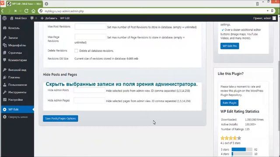Viewport: 280px width, 157px height.
Task: Click the 4 stars rating bar
Action: tap(242, 154)
